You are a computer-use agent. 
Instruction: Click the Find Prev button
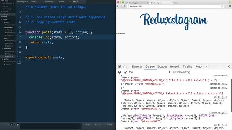coord(98,125)
